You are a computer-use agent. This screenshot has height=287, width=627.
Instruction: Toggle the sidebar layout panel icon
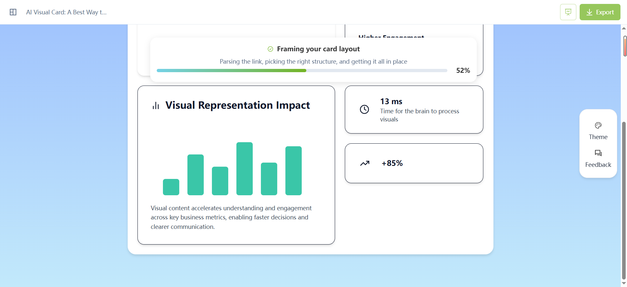13,12
